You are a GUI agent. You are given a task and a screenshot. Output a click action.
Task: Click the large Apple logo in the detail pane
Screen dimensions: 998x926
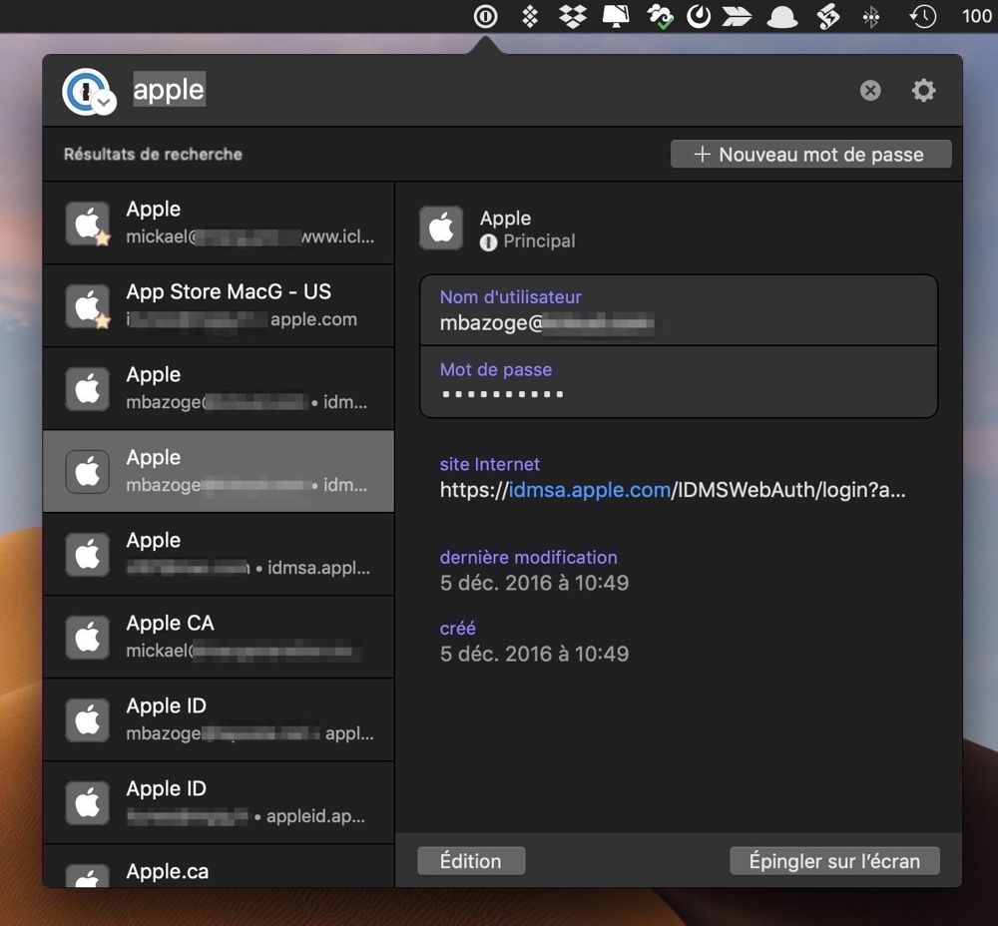click(x=441, y=228)
